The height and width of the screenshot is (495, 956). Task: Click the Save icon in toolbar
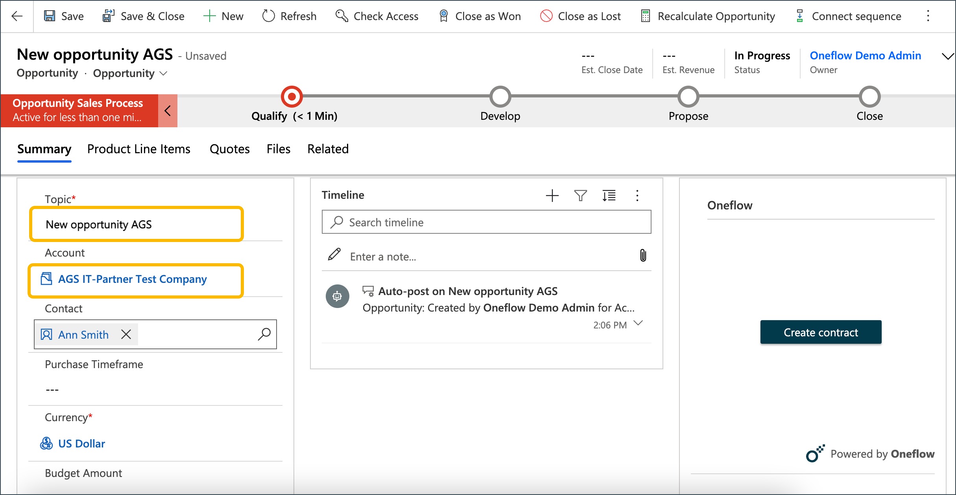(x=50, y=16)
